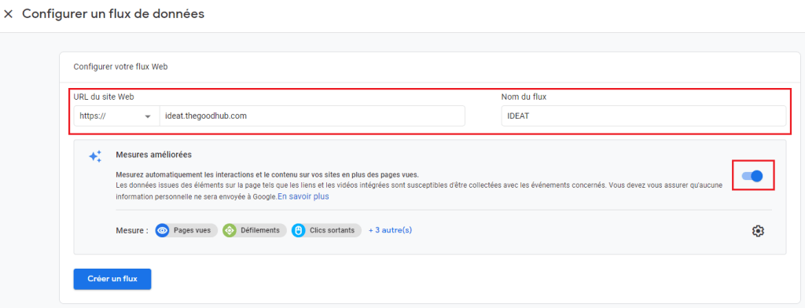The height and width of the screenshot is (308, 805).
Task: Click the Défilements scroll icon
Action: pyautogui.click(x=229, y=230)
